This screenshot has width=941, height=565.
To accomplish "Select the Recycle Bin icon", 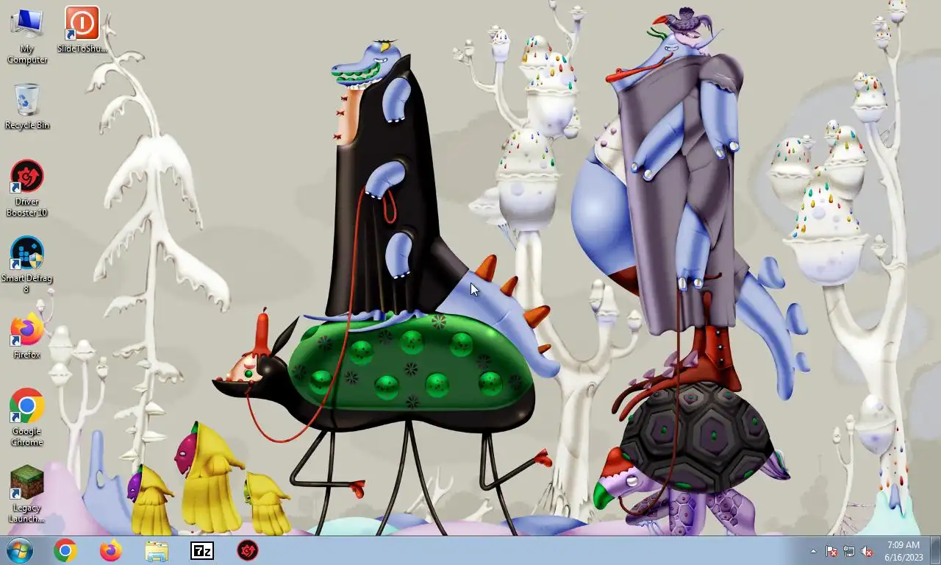I will click(x=27, y=107).
